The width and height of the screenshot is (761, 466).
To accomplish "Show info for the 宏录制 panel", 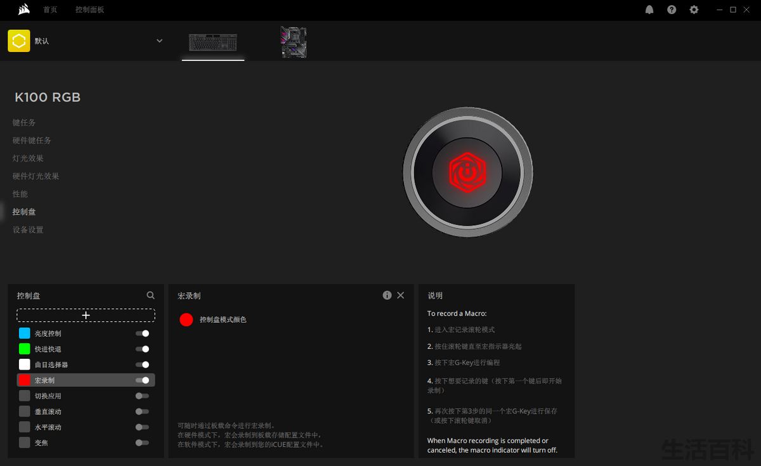I will [x=387, y=295].
